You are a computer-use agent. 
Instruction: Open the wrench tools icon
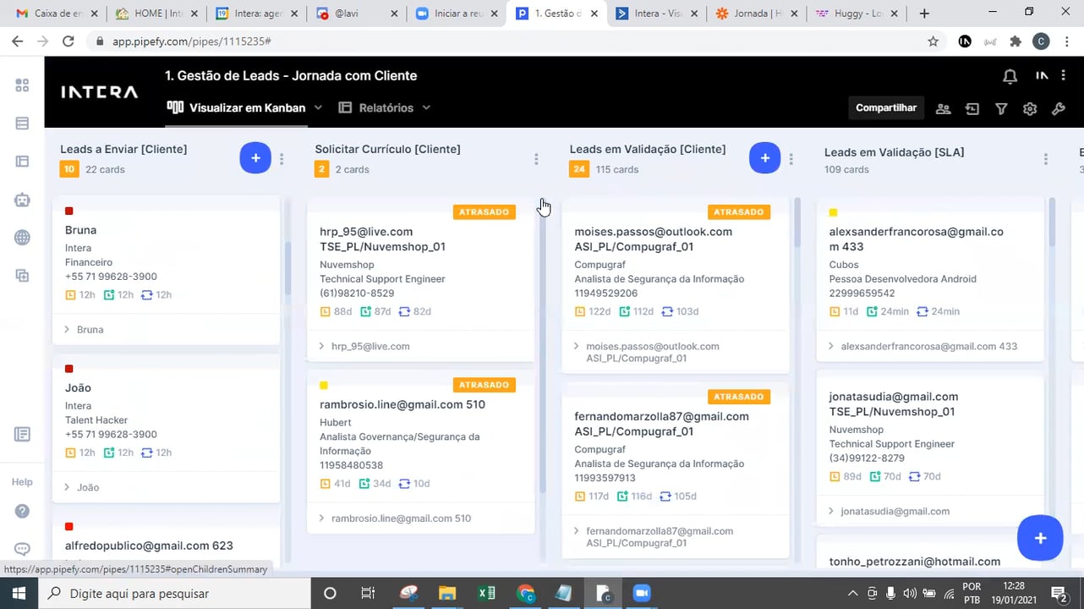pos(1058,108)
